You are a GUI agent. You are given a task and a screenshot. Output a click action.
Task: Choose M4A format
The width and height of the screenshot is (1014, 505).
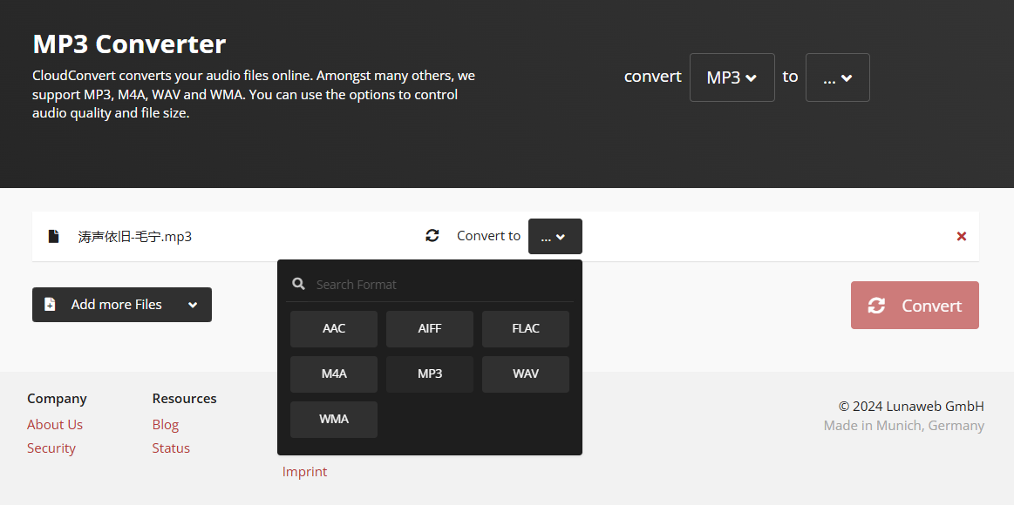click(334, 374)
